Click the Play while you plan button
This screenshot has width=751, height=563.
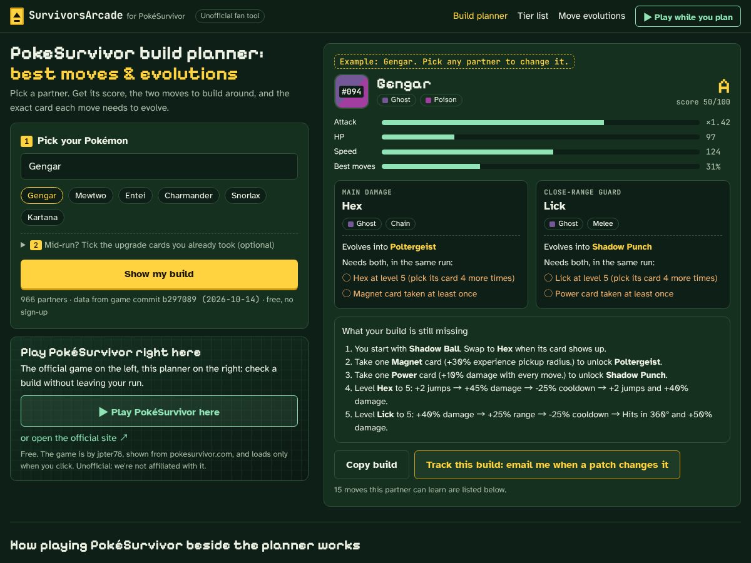688,17
